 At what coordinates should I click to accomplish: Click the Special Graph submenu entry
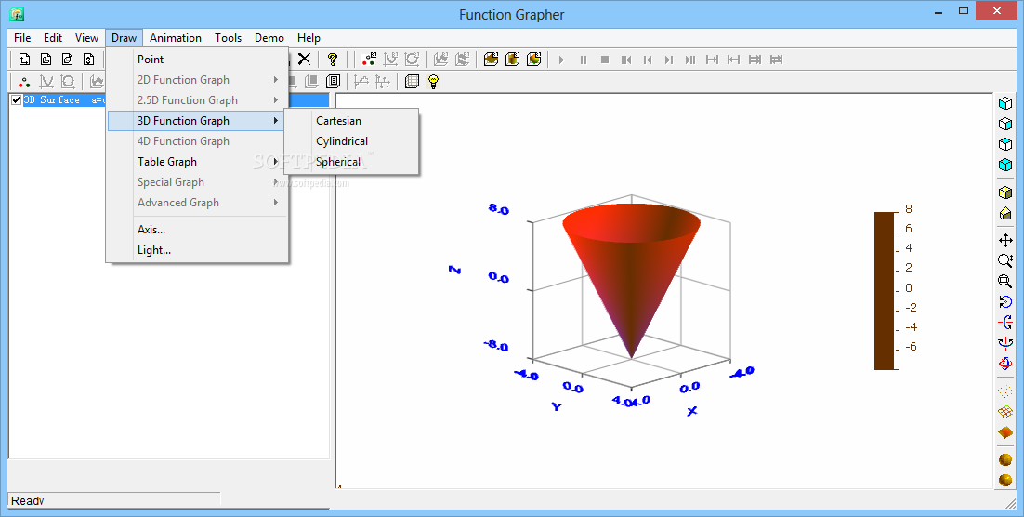click(x=196, y=181)
